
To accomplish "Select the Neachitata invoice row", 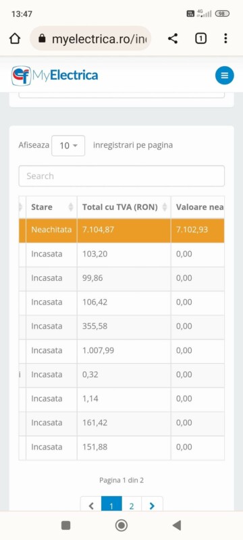I will [x=122, y=230].
